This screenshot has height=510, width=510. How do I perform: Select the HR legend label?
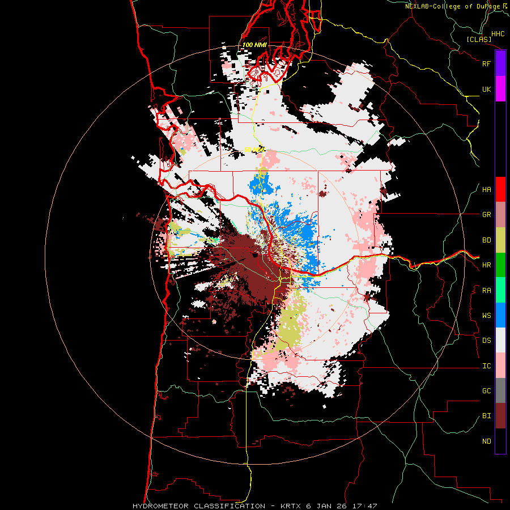[x=486, y=265]
